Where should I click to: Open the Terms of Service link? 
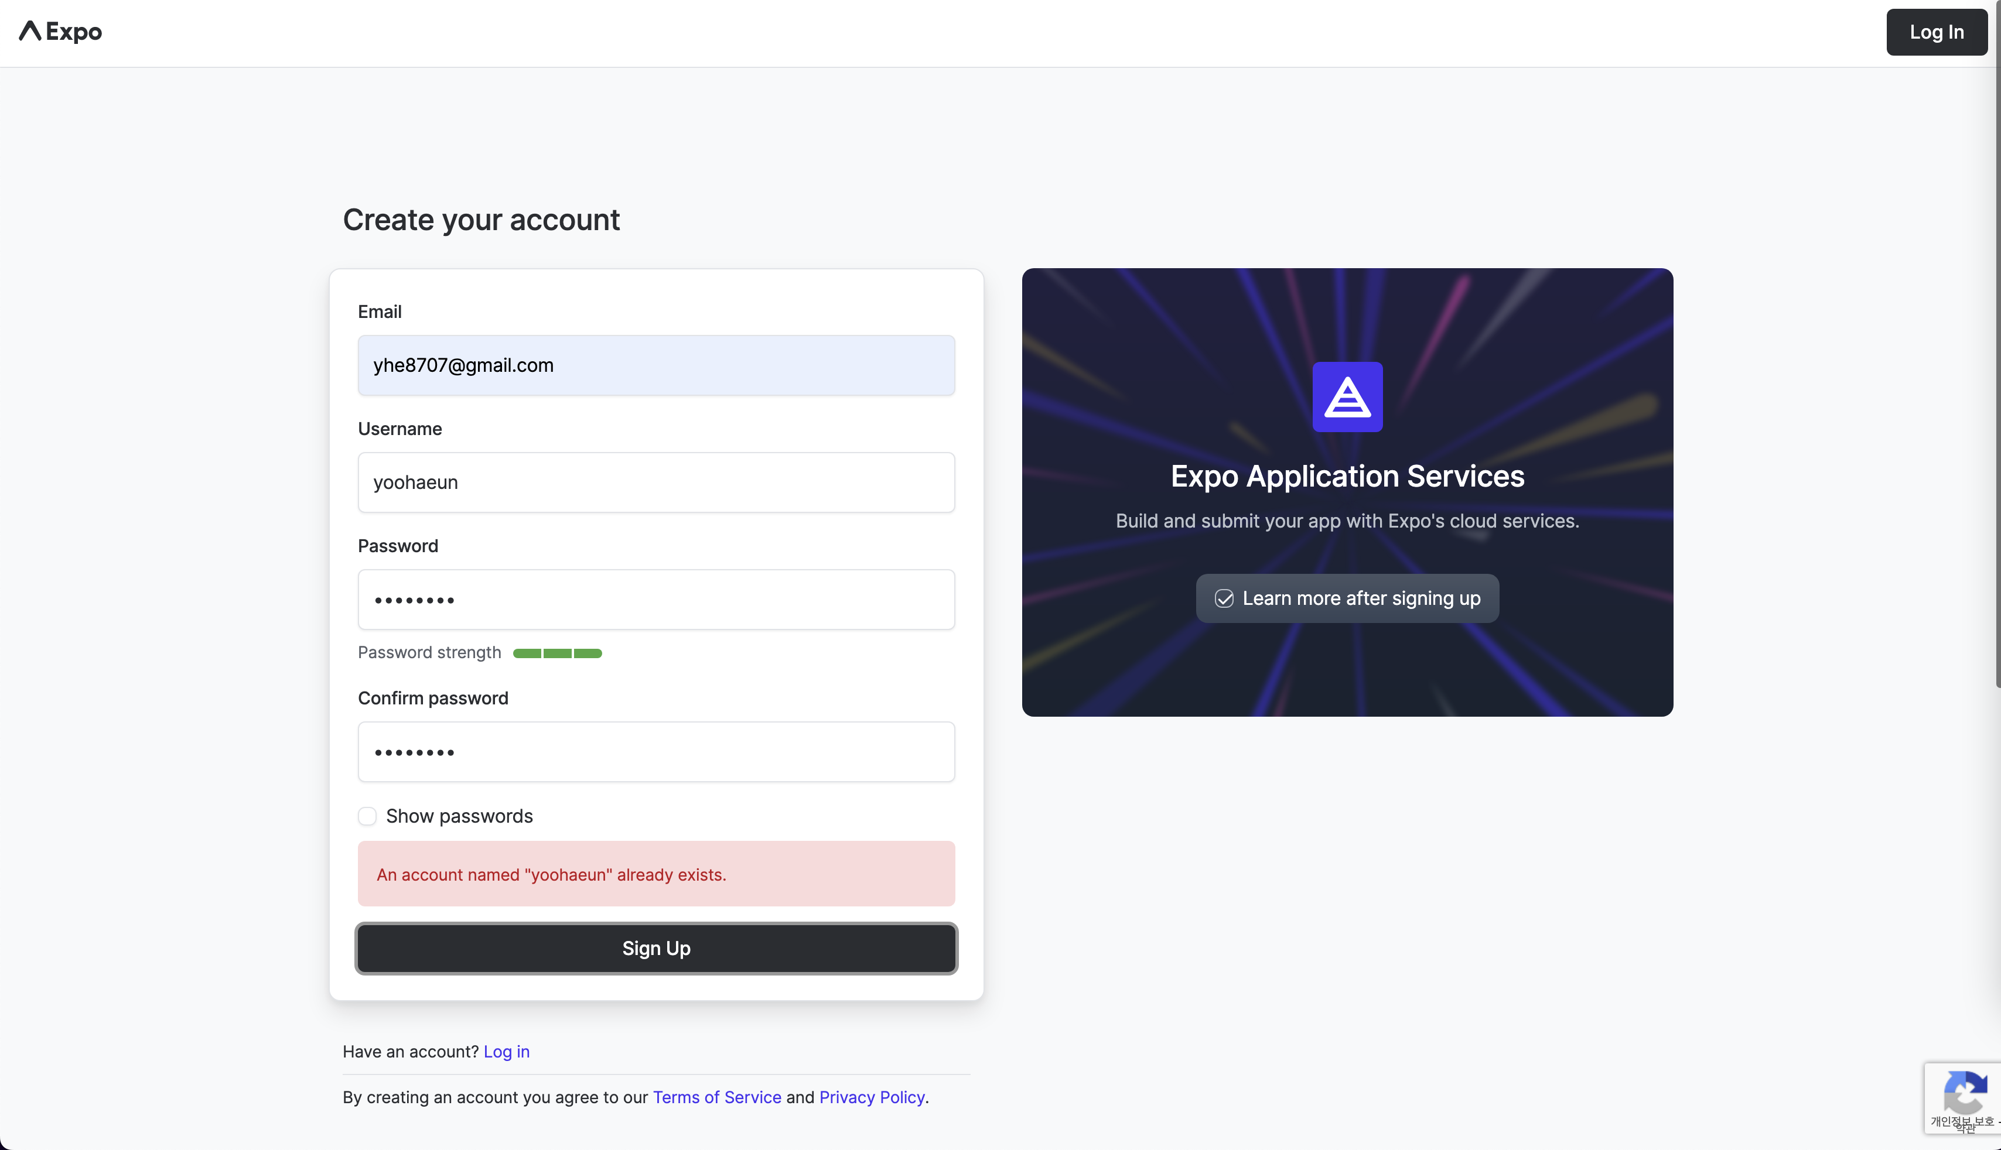pos(716,1097)
